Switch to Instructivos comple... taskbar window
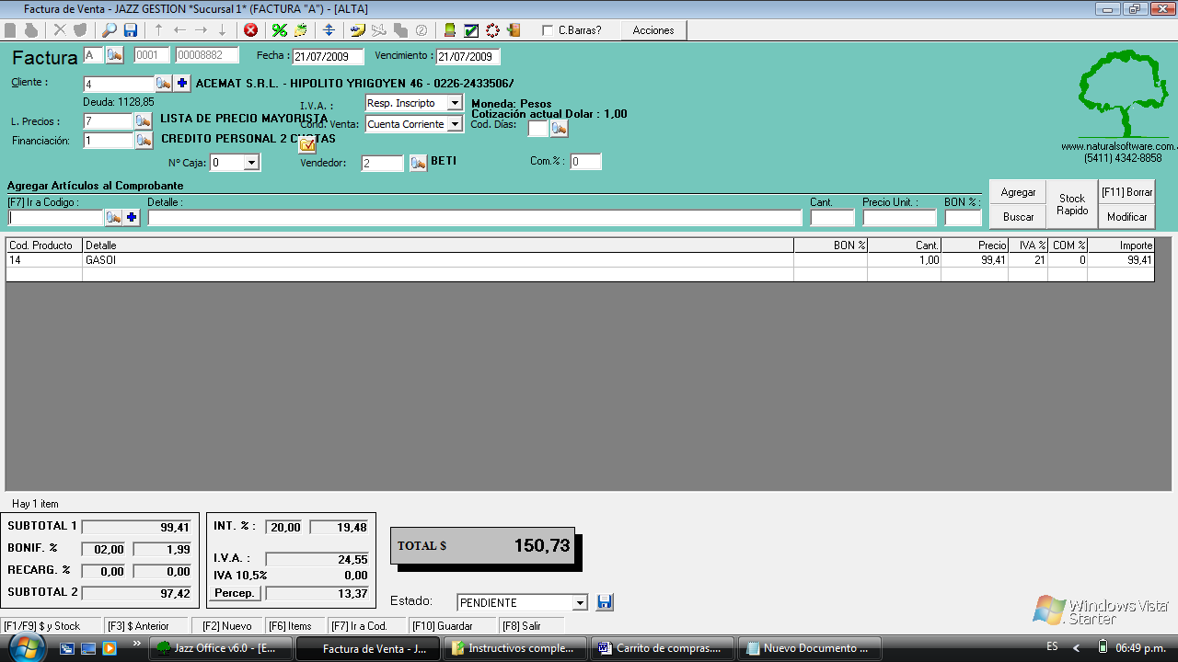This screenshot has width=1178, height=662. [x=514, y=648]
